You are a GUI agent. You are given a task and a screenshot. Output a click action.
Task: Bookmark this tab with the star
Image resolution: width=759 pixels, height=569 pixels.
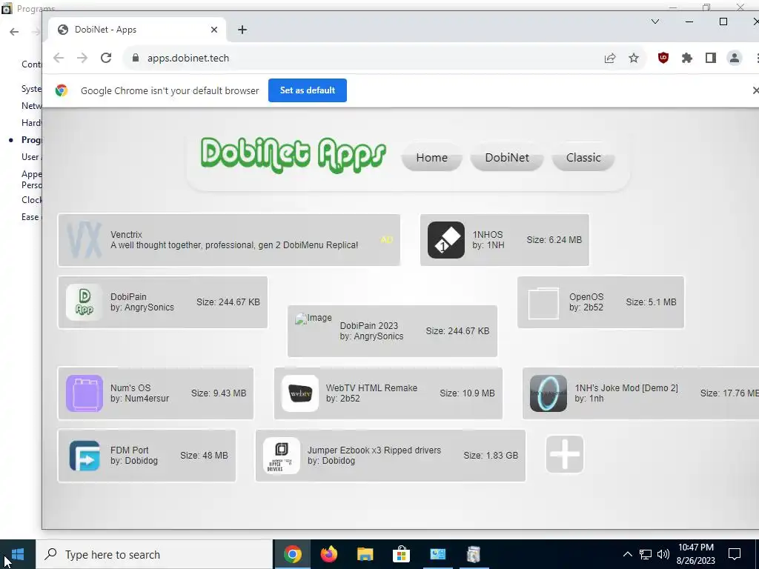tap(634, 58)
